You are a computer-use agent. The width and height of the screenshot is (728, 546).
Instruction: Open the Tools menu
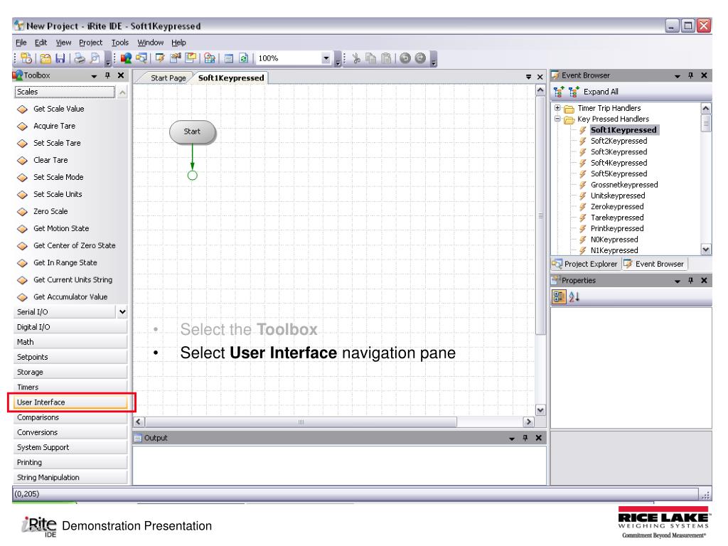coord(119,43)
